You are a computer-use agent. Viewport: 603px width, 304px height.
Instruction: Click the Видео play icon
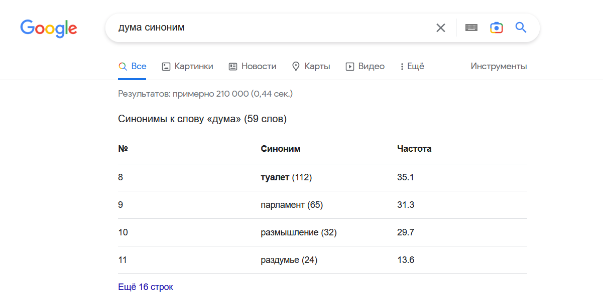pos(350,67)
